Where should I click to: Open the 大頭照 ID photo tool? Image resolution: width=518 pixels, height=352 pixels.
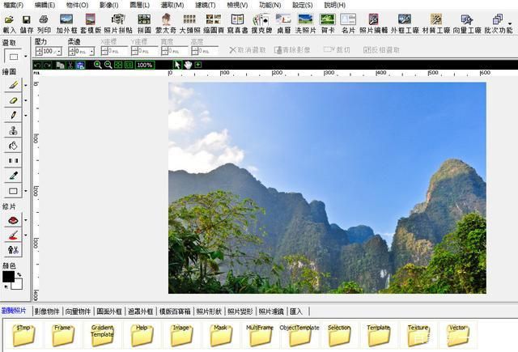coord(189,23)
